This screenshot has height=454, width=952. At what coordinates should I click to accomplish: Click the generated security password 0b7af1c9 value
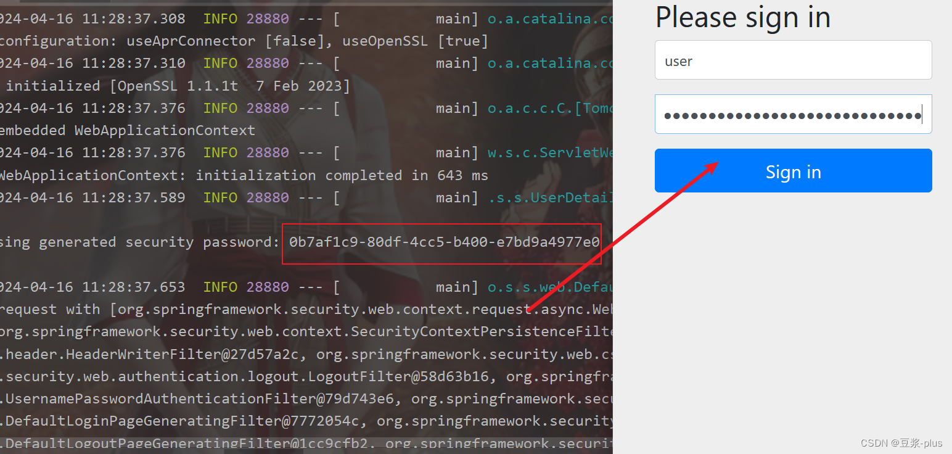(444, 242)
